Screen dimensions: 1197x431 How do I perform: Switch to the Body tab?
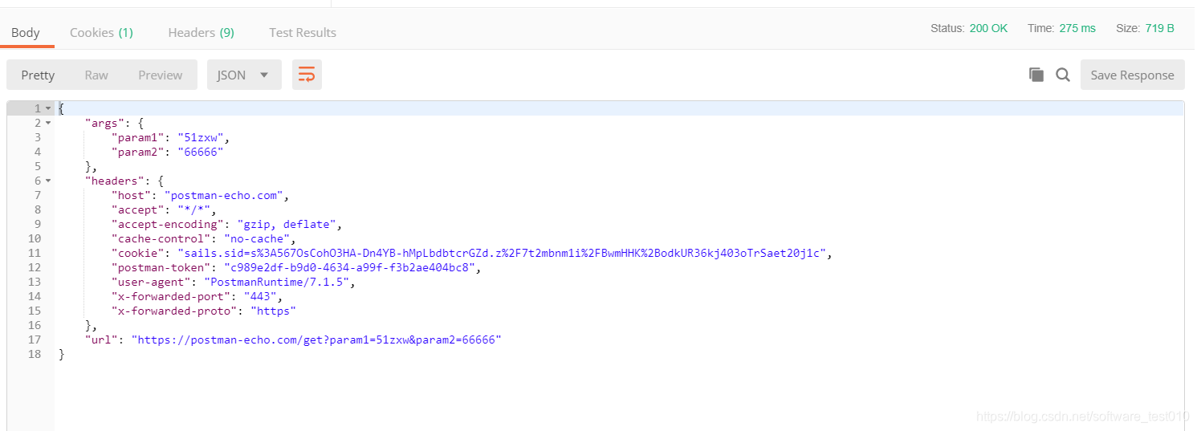tap(26, 32)
